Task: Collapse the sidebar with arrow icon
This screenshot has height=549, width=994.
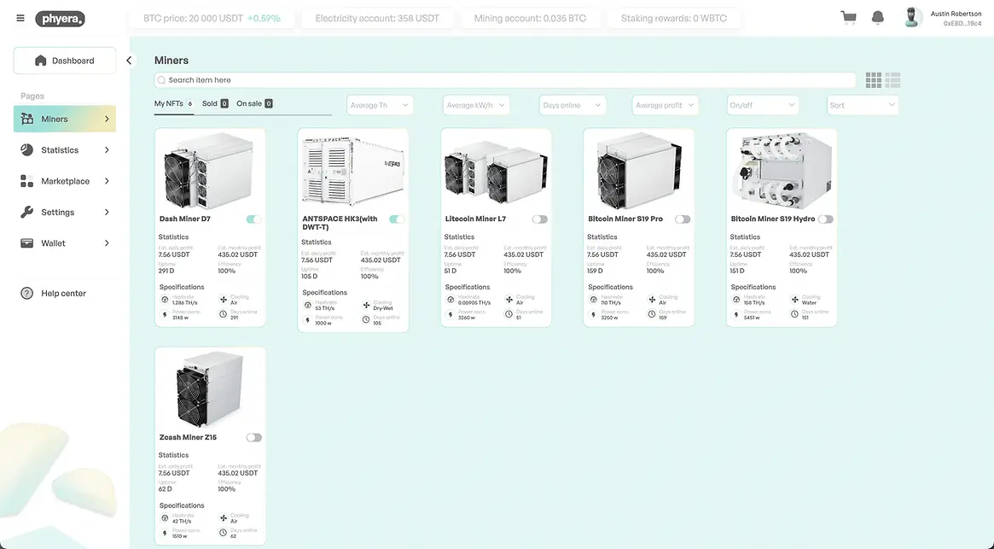Action: (x=129, y=61)
